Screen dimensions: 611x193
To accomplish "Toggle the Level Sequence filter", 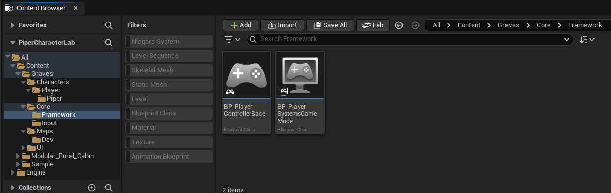I will (x=169, y=56).
